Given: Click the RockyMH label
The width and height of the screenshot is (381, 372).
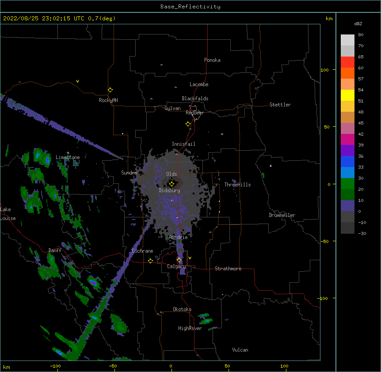Looking at the screenshot, I should click(x=108, y=100).
